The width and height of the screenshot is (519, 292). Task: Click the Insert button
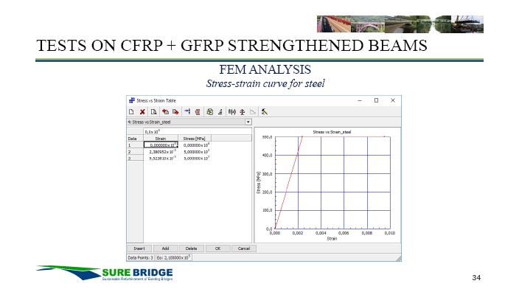(139, 248)
